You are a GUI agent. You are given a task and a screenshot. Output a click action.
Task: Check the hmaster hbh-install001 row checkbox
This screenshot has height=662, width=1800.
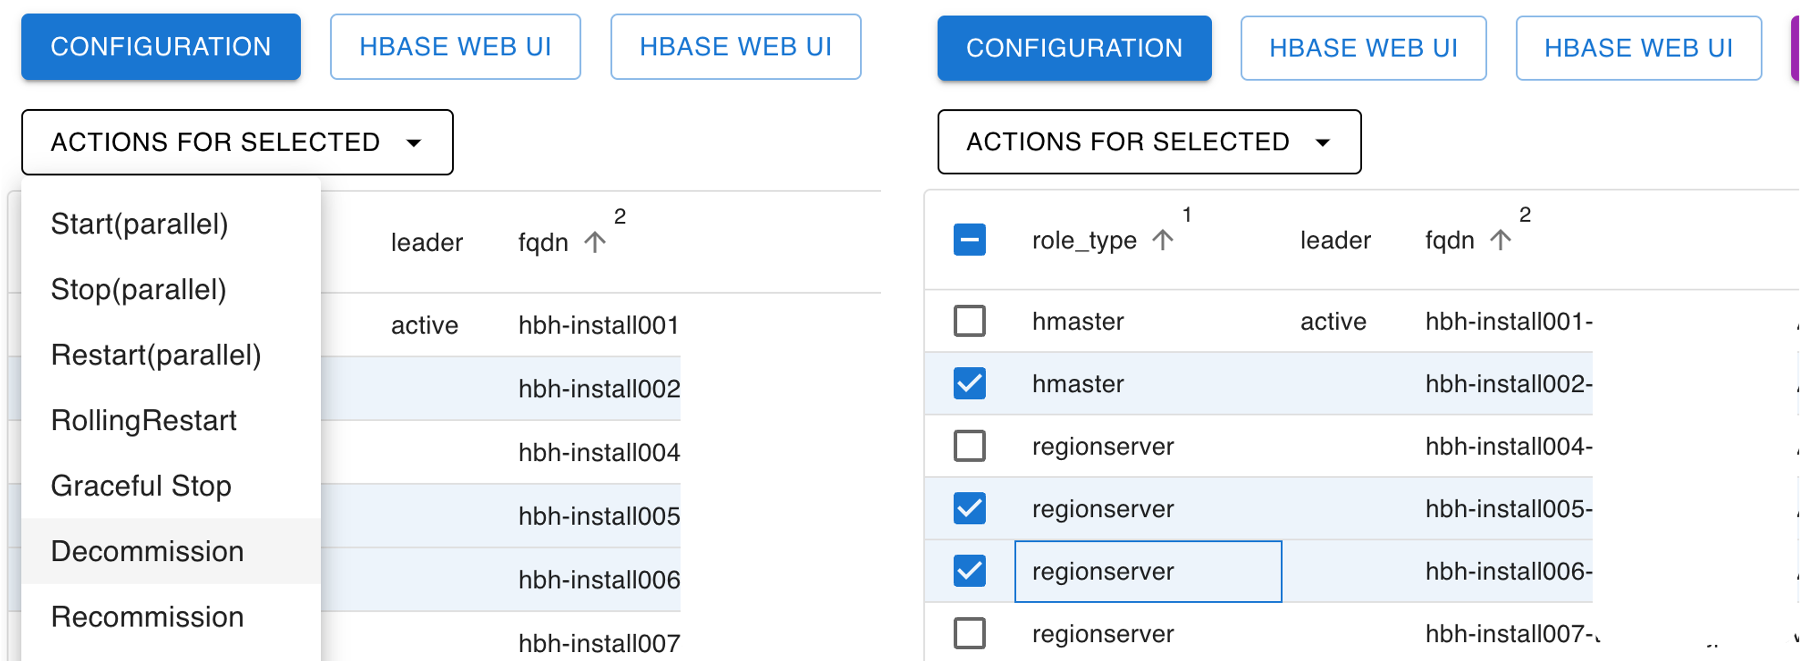pyautogui.click(x=969, y=321)
